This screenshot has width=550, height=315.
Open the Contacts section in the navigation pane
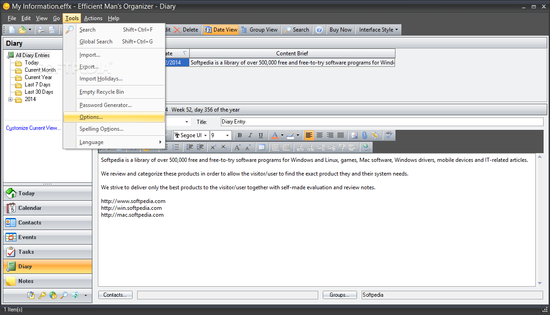click(48, 223)
